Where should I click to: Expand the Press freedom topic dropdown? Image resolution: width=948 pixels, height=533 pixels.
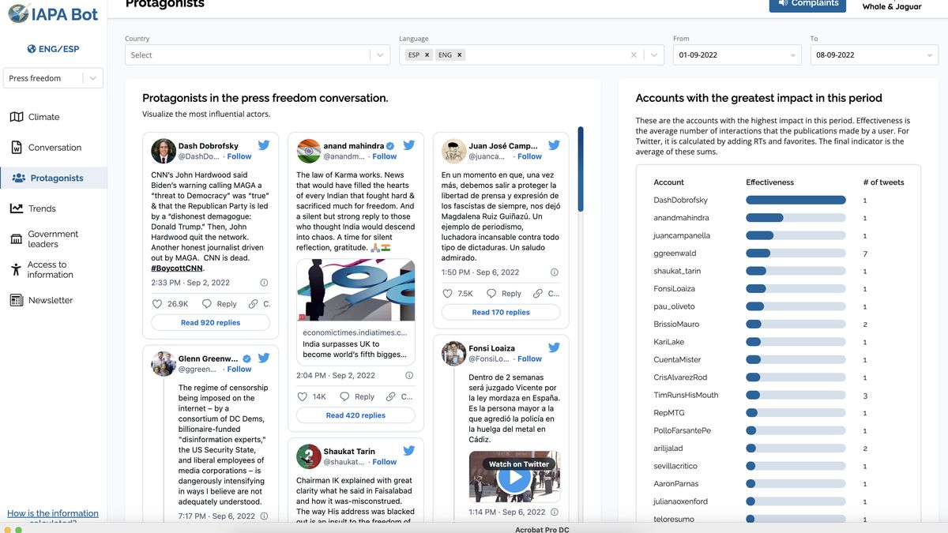click(x=93, y=78)
